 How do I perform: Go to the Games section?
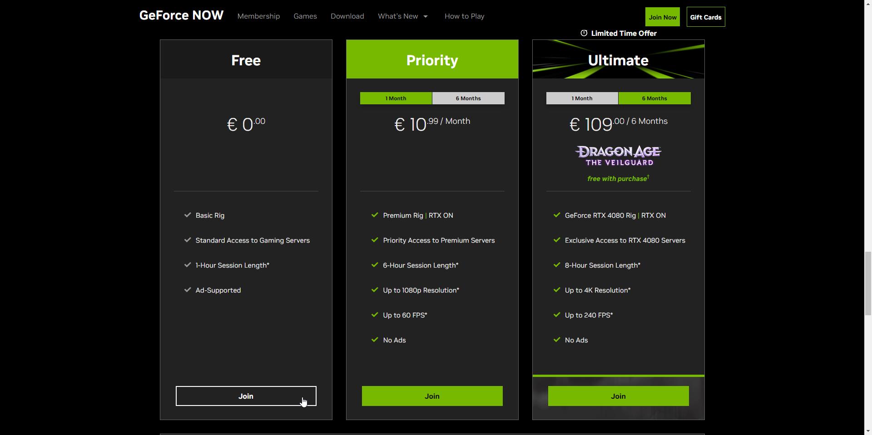point(305,16)
